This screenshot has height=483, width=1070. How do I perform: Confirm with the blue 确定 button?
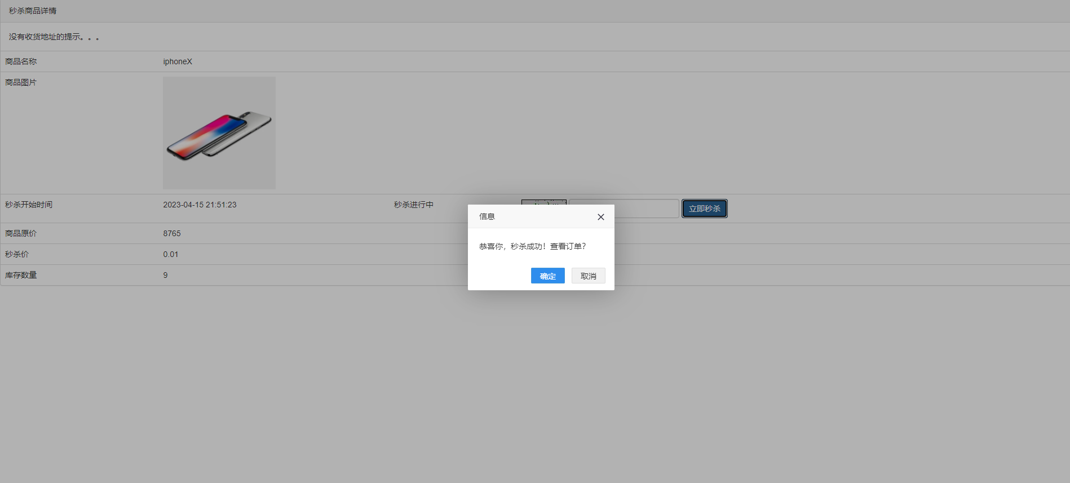[547, 276]
